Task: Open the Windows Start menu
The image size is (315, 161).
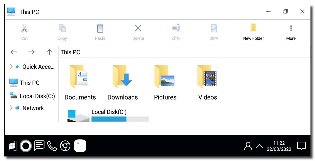Action: tap(12, 146)
